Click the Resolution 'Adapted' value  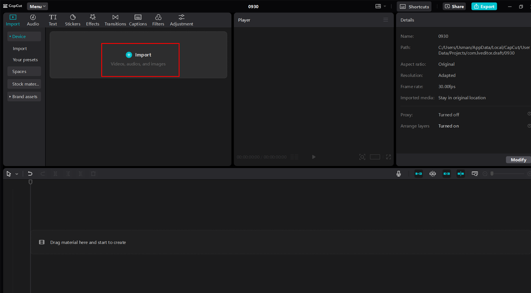(447, 75)
